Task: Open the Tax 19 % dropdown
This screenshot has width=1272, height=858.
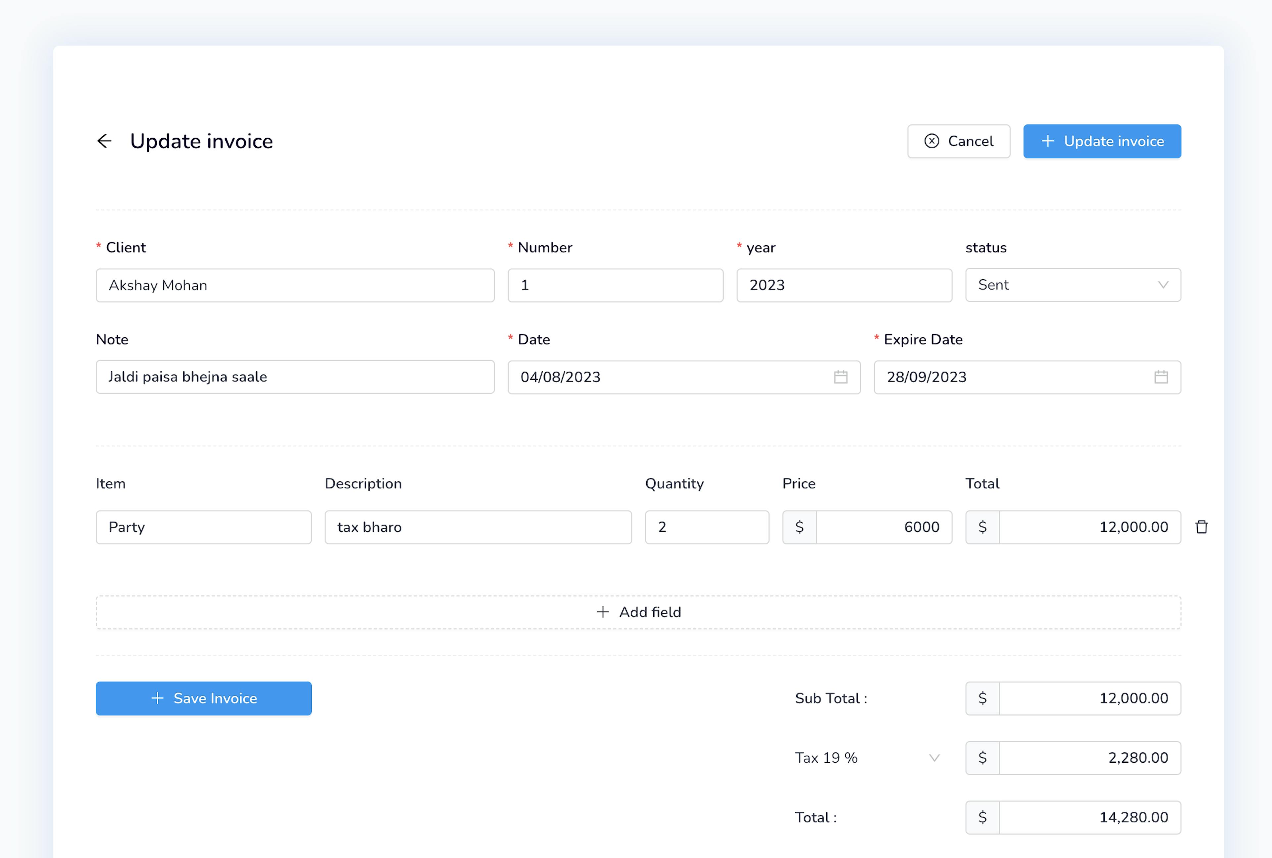Action: [867, 758]
